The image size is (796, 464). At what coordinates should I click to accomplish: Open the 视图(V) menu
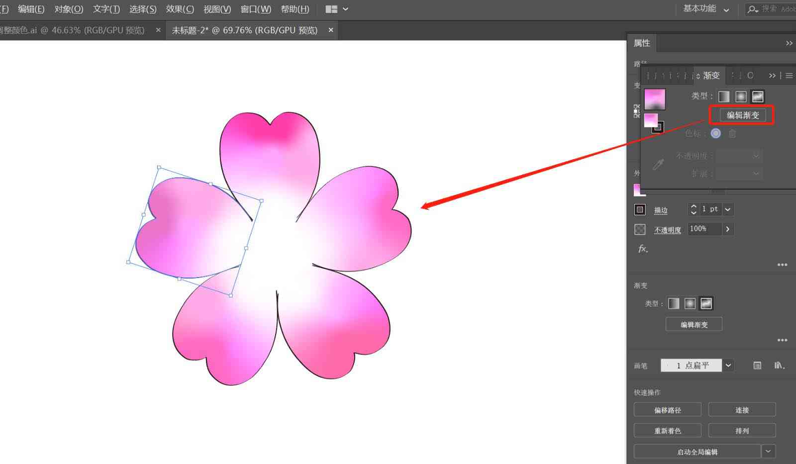click(x=217, y=9)
